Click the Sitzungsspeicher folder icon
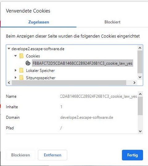 [21, 78]
